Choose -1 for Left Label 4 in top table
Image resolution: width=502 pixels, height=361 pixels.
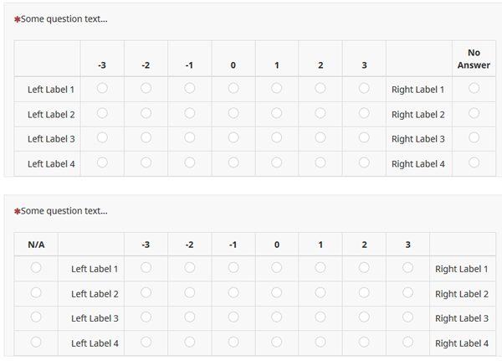190,162
